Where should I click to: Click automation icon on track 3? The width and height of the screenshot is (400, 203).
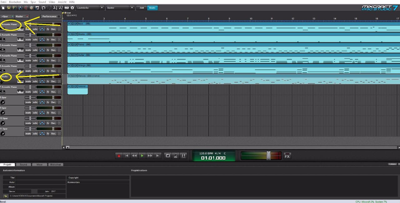[42, 50]
